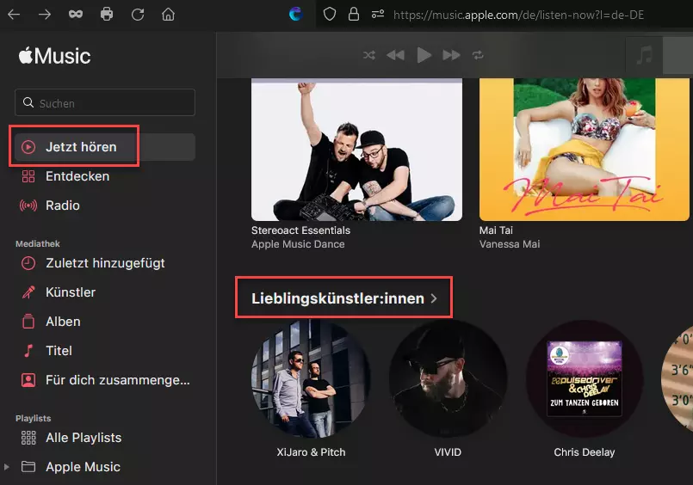Go back with the browser back arrow
The width and height of the screenshot is (693, 485).
[14, 15]
